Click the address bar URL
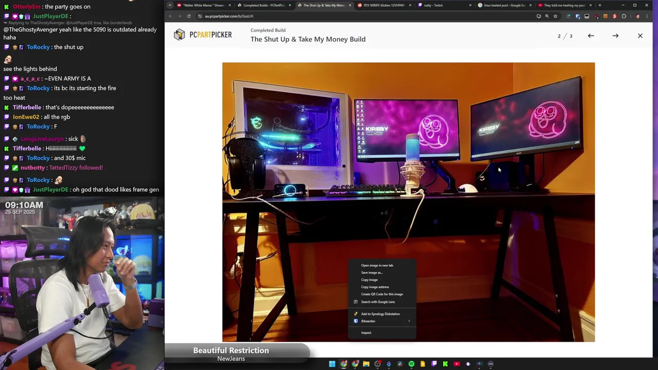 point(229,16)
